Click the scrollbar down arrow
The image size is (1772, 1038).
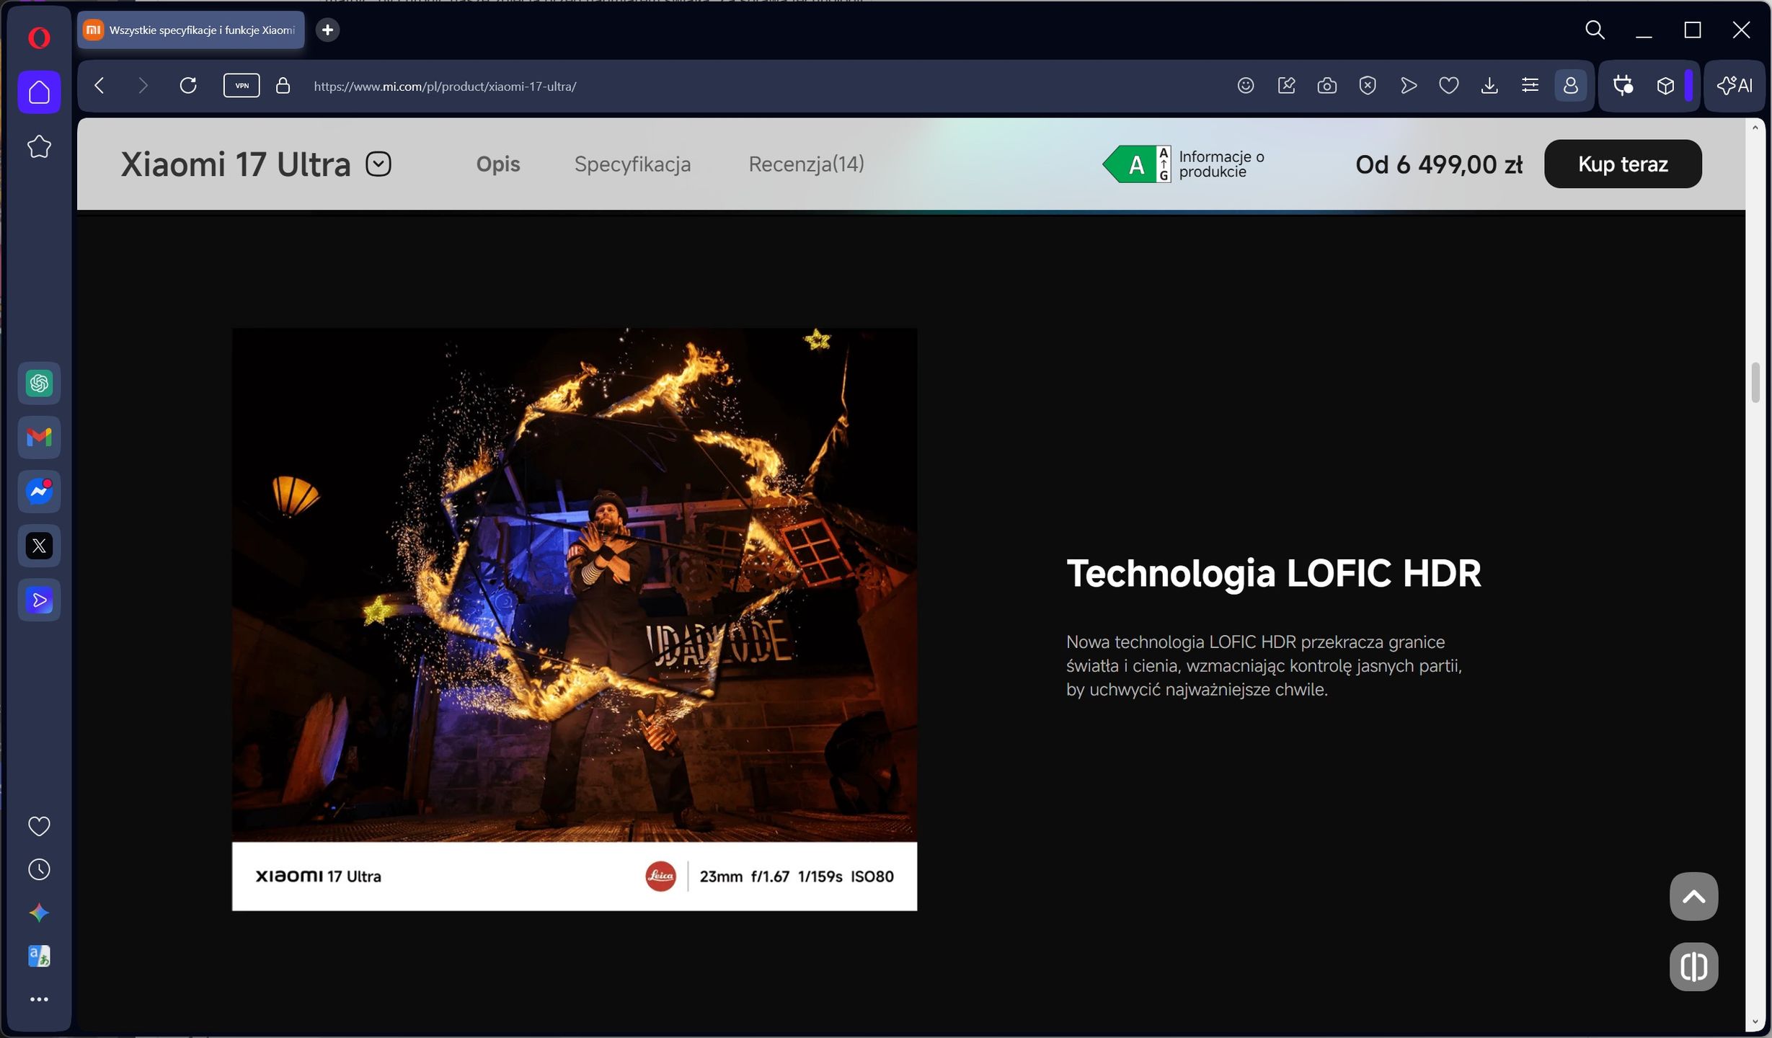[1755, 1022]
